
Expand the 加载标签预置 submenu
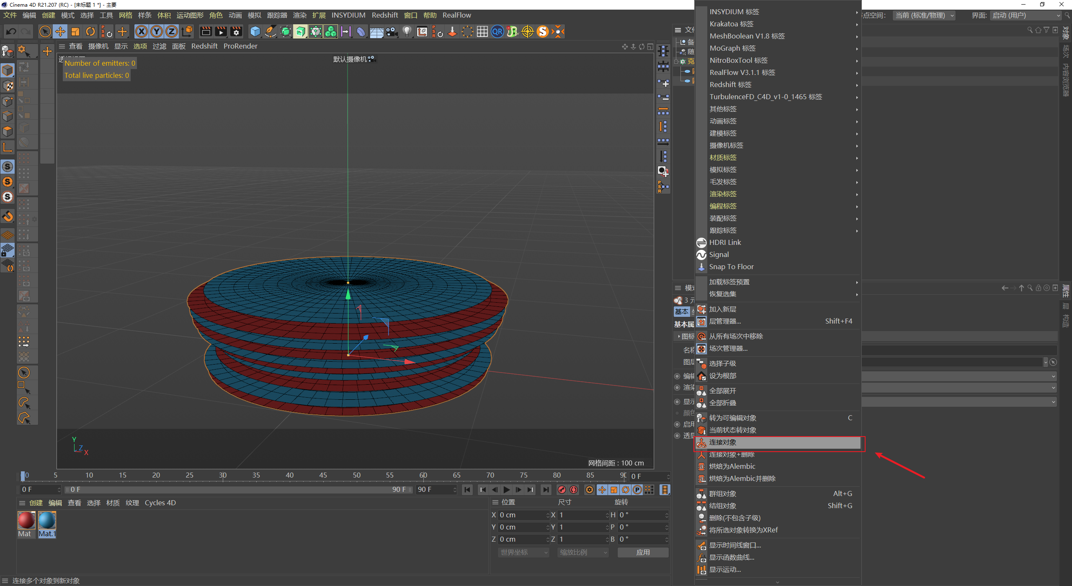click(x=778, y=282)
